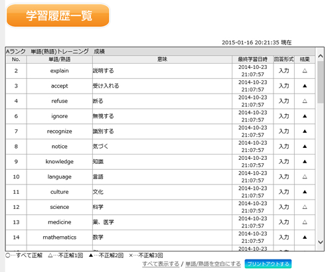This screenshot has height=272, width=332.
Task: Click the meaning 無視する
Action: pos(104,116)
